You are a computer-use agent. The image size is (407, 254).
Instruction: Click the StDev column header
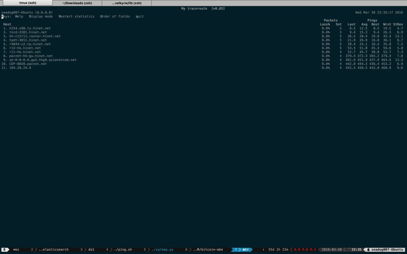(x=398, y=24)
